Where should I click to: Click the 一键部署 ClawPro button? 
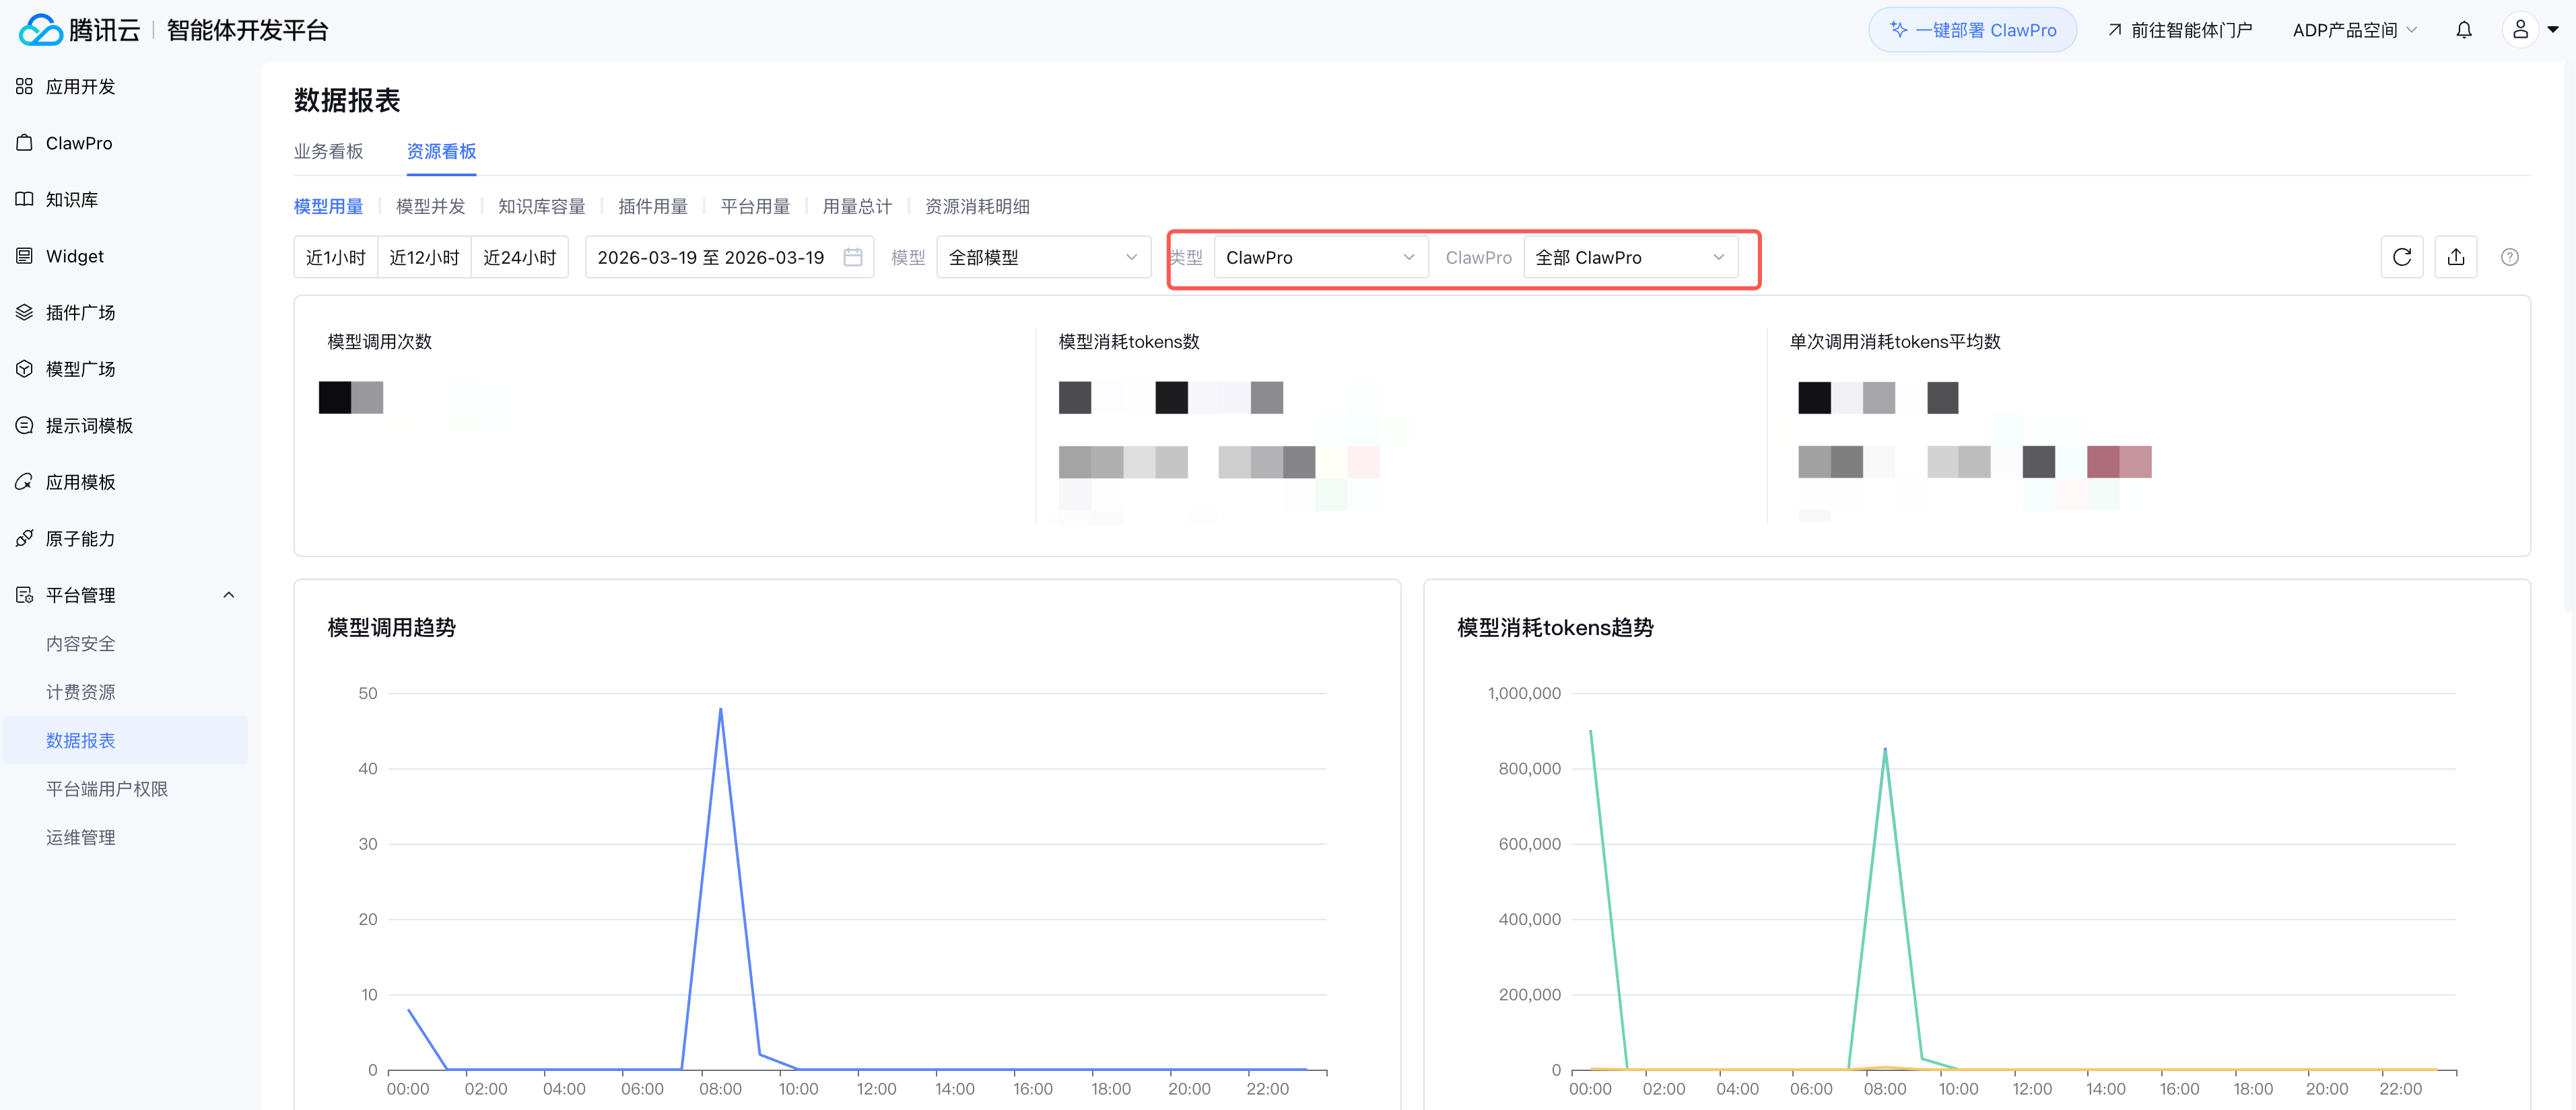1972,30
